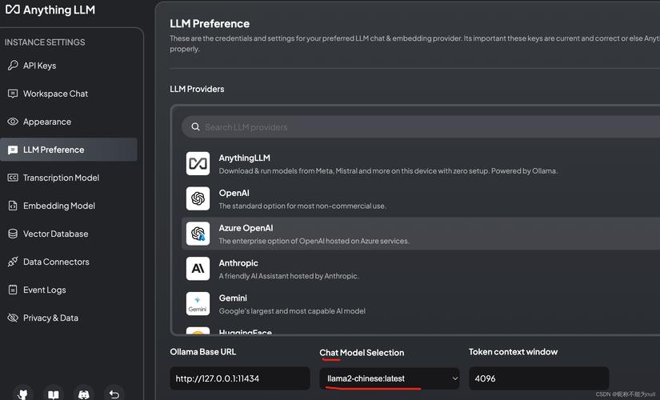Viewport: 660px width, 400px height.
Task: Open the Discord icon in footer
Action: (84, 394)
